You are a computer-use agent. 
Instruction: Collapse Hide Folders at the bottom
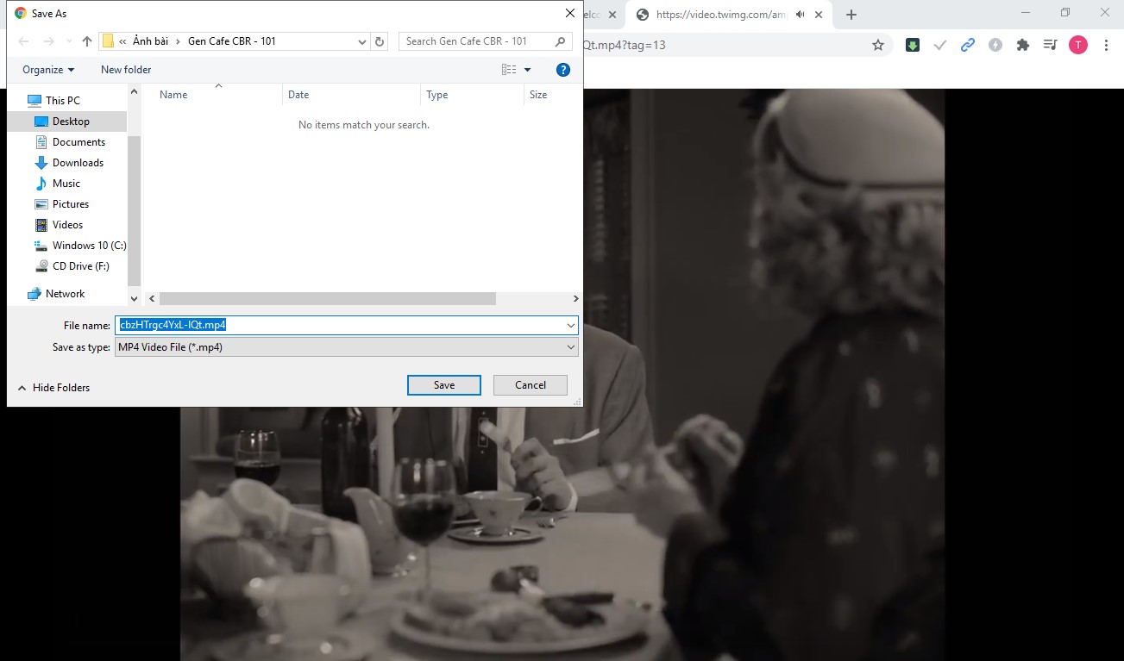[53, 387]
